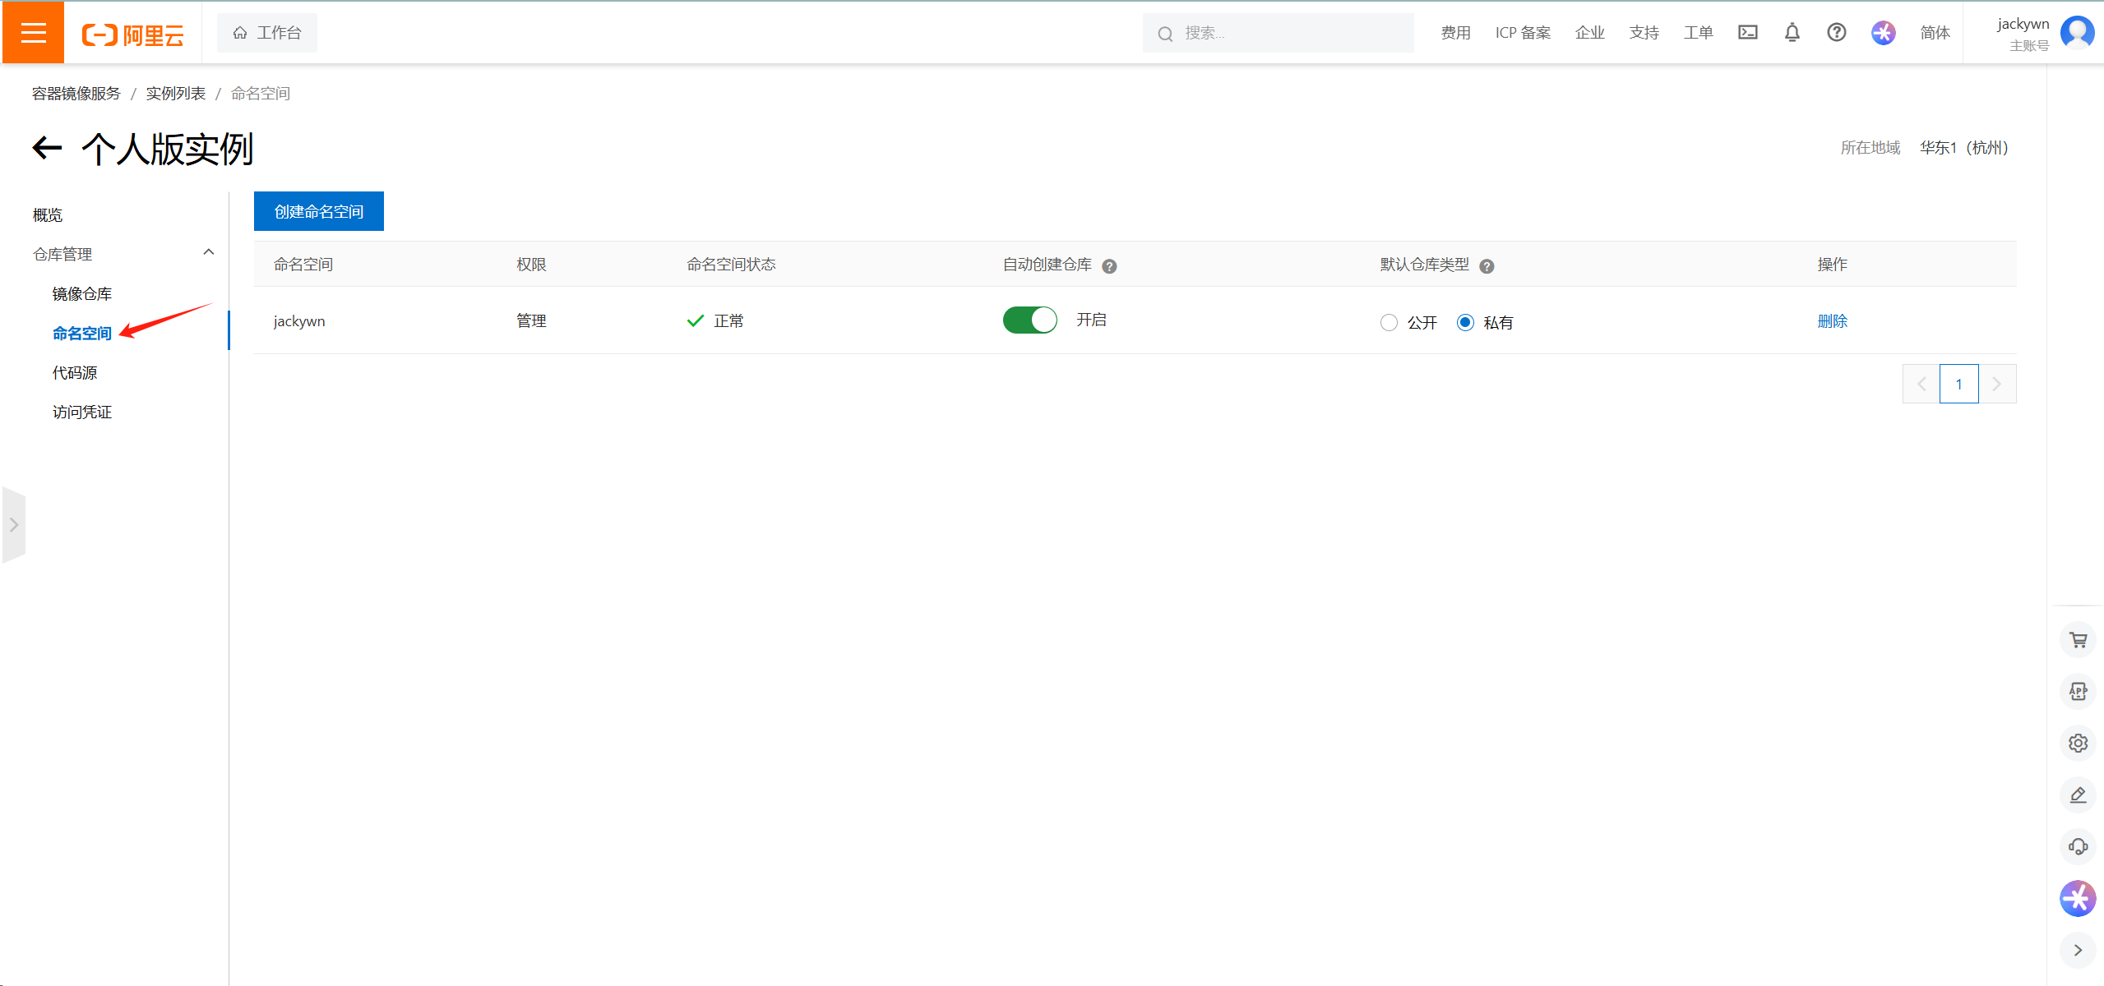Viewport: 2104px width, 986px height.
Task: Open 代码源 in sidebar
Action: click(75, 373)
